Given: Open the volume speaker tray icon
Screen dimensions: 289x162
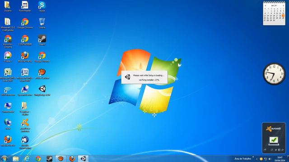Looking at the screenshot, I should pos(270,159).
